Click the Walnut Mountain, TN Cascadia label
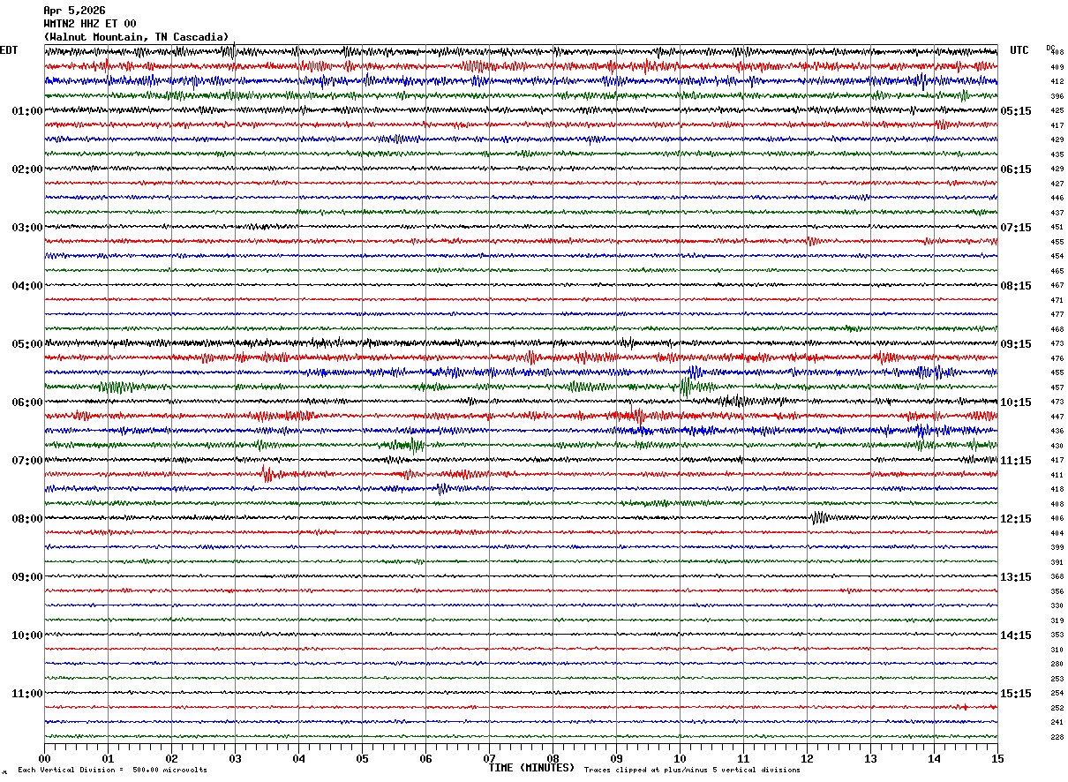 point(137,37)
